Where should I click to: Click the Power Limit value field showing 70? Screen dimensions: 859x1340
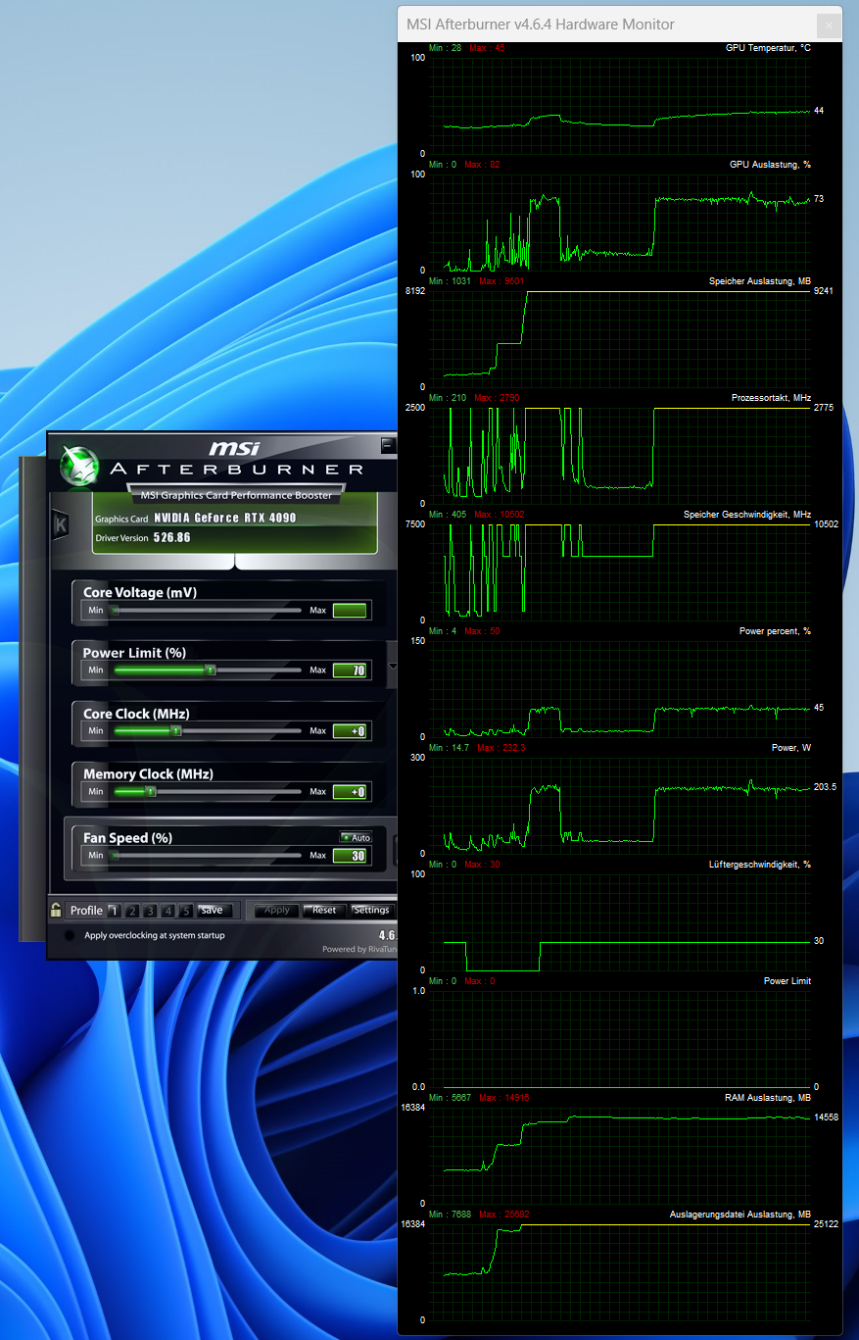350,670
